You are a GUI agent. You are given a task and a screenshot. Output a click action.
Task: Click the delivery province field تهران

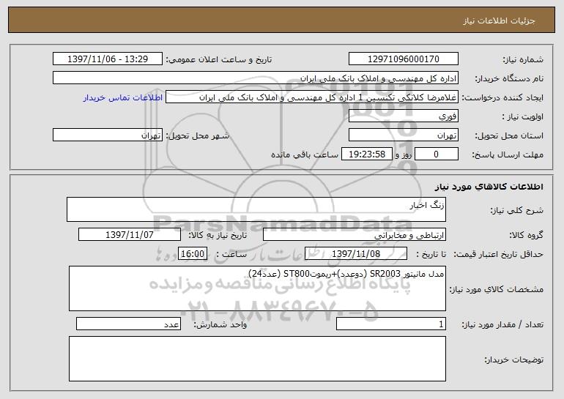click(x=403, y=135)
